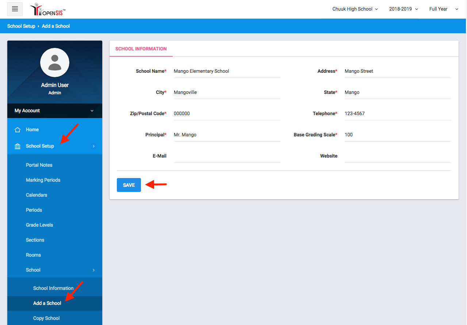Open the 2018-2019 school year dropdown

(403, 9)
